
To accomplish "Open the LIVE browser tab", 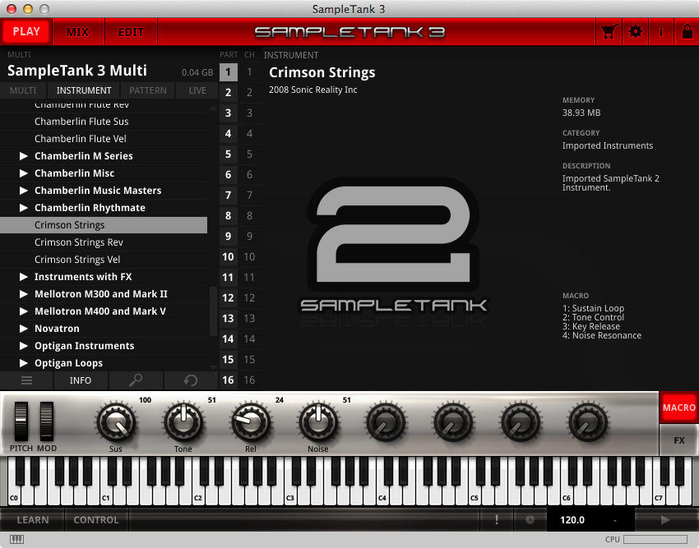I will [197, 90].
